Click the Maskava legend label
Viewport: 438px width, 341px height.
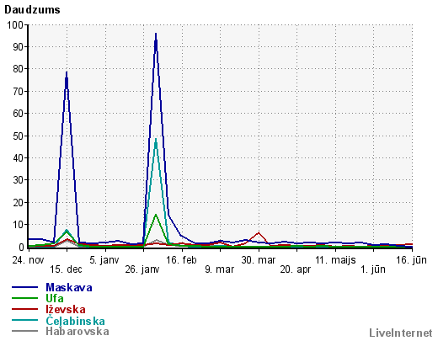pos(69,287)
